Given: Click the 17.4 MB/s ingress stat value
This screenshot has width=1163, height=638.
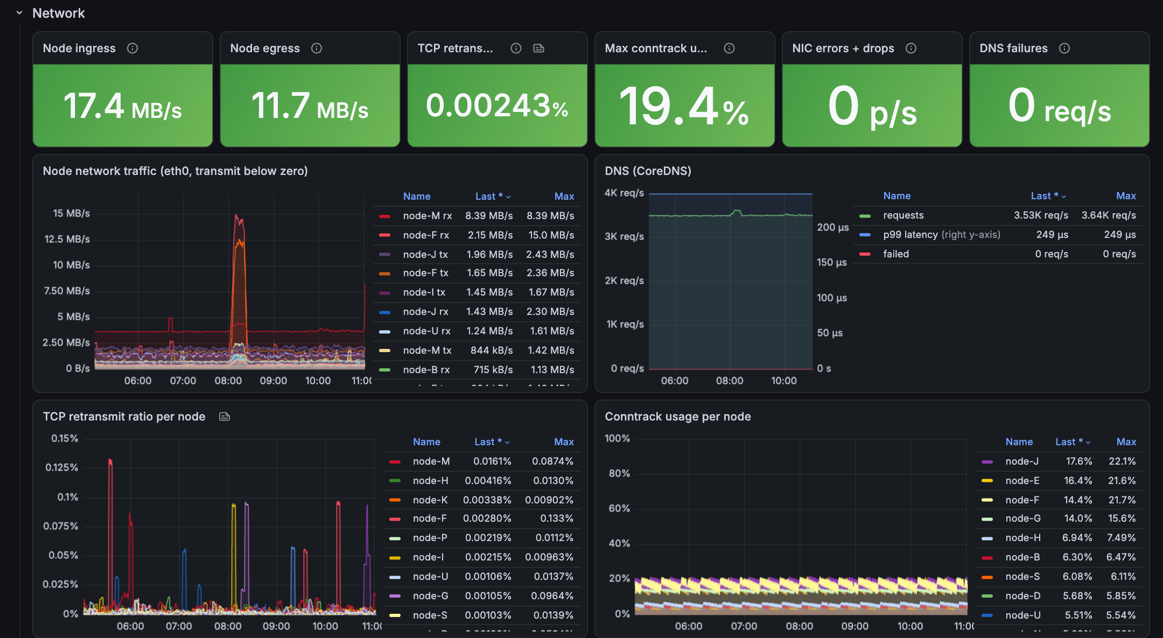Looking at the screenshot, I should [123, 106].
